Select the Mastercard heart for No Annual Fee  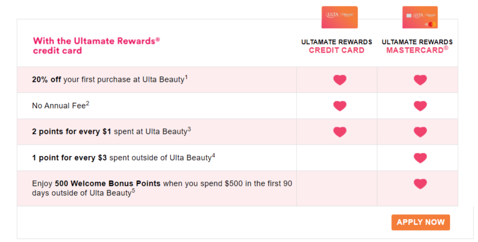click(x=420, y=106)
